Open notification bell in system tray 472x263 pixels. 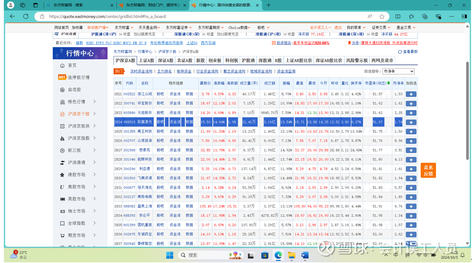463,255
